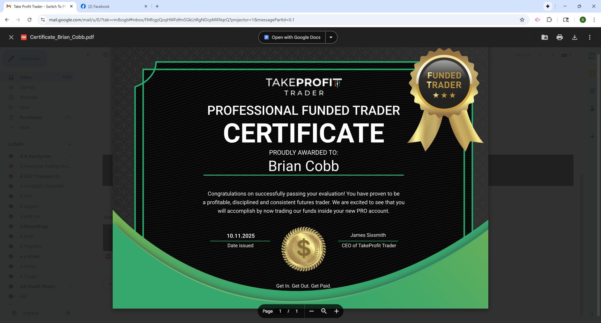Zoom out of the PDF page
This screenshot has height=323, width=601.
tap(311, 311)
